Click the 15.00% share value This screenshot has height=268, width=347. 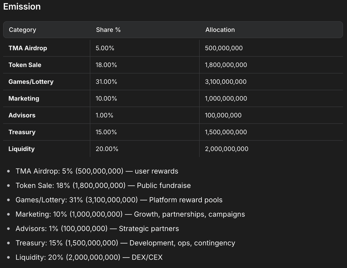(x=106, y=132)
